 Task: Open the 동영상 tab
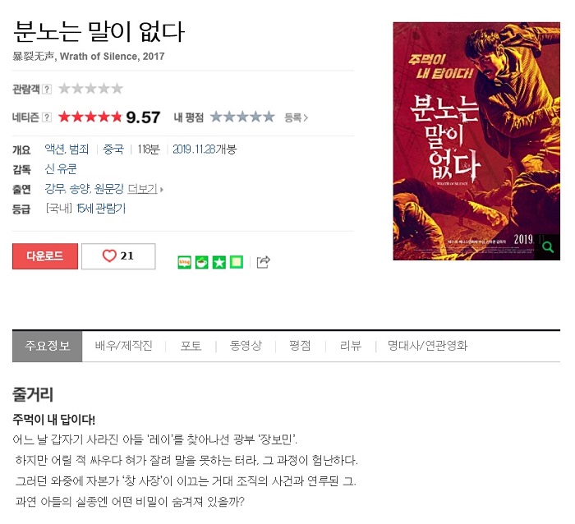pos(246,346)
